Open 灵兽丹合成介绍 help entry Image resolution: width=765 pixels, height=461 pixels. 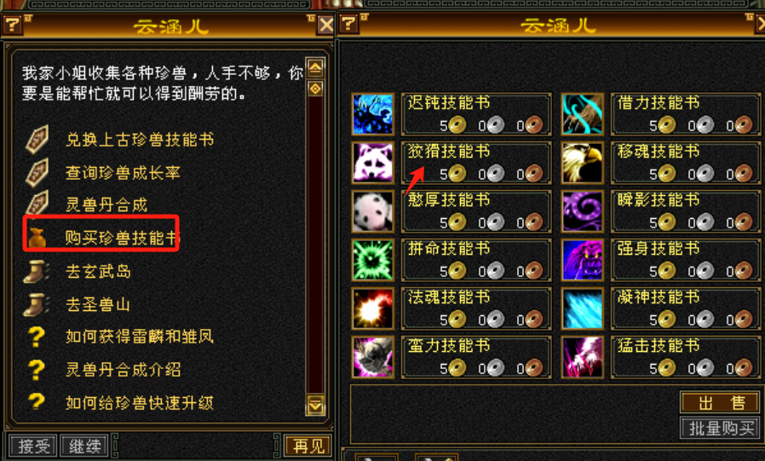[x=123, y=369]
